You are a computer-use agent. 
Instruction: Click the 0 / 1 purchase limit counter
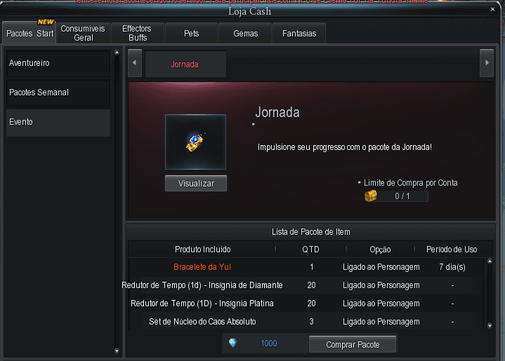coord(402,196)
